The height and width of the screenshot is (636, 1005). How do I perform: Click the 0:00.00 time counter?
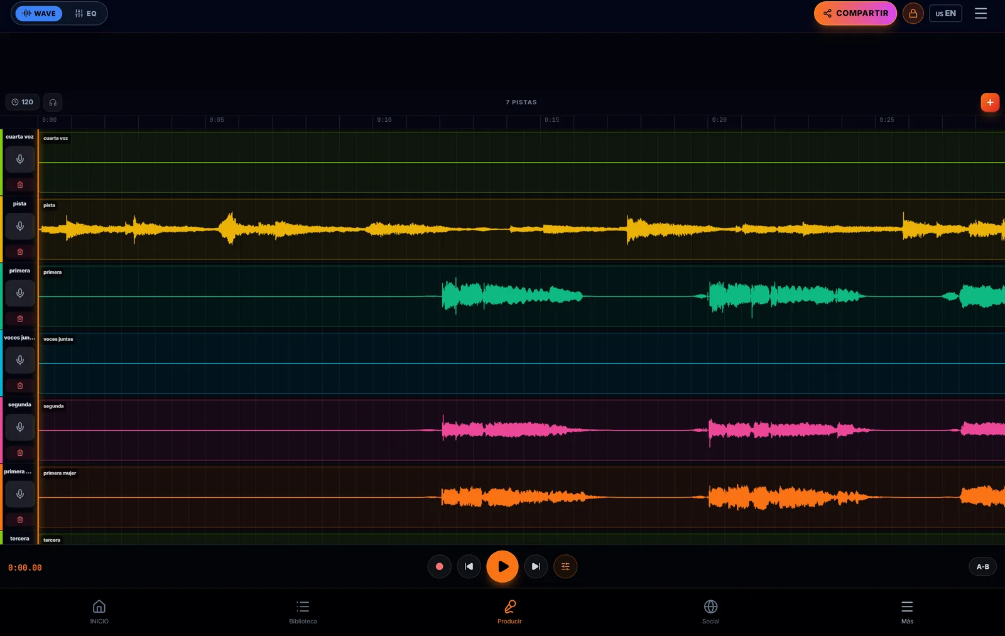pyautogui.click(x=25, y=568)
